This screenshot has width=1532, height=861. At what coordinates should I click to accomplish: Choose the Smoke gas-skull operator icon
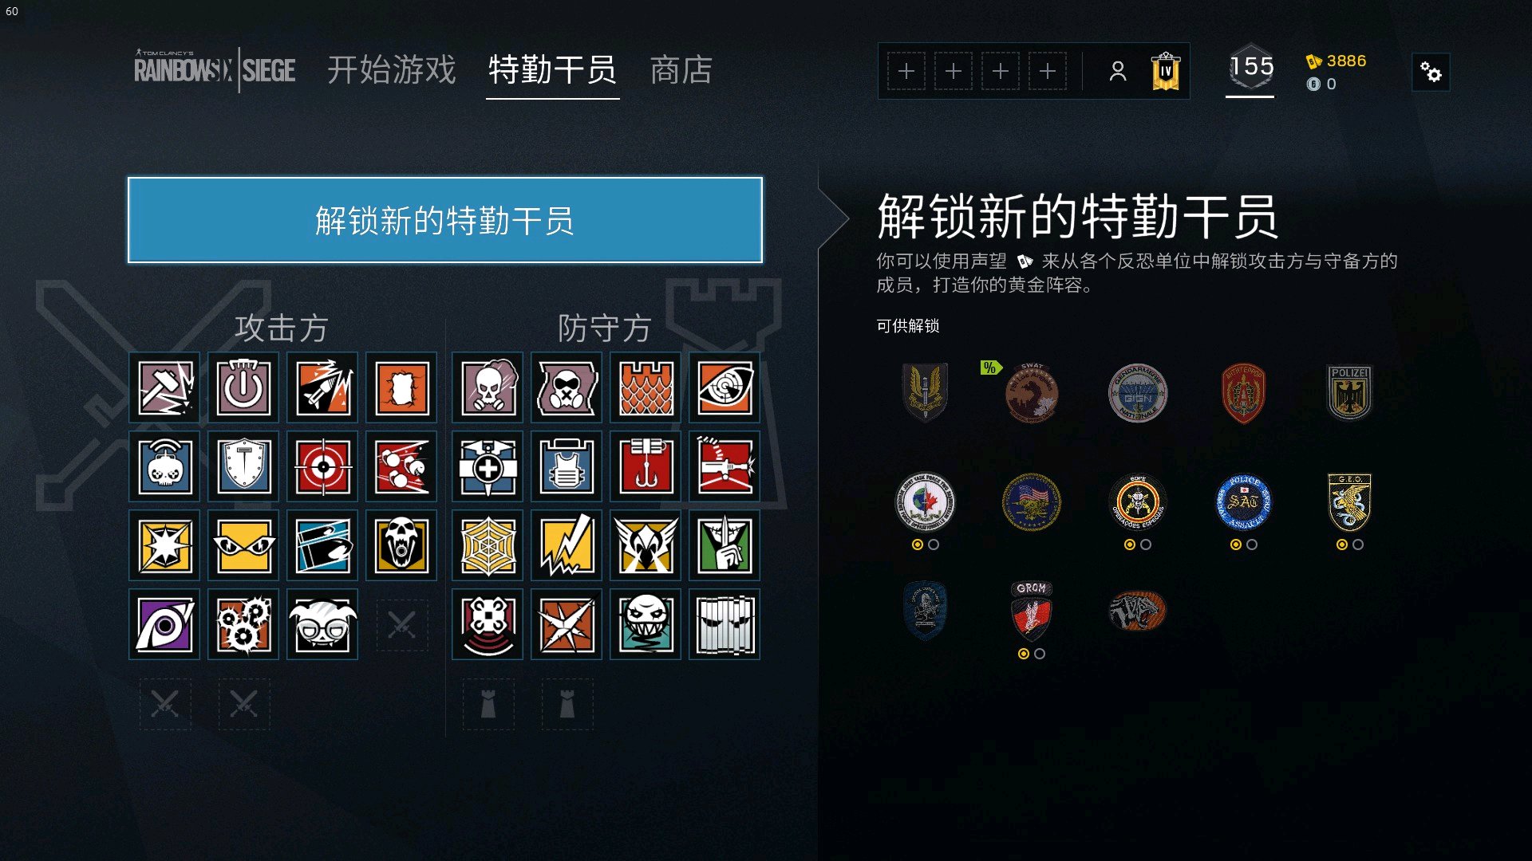pyautogui.click(x=488, y=388)
